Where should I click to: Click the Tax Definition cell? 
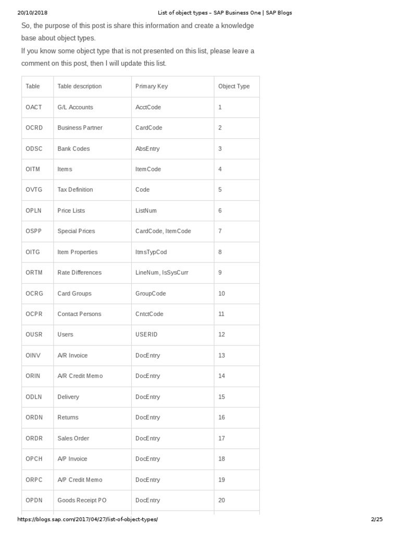76,189
